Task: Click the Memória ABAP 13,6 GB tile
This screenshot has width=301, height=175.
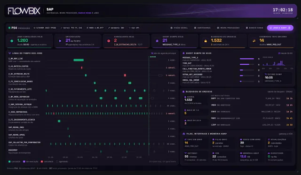Action: [251, 156]
